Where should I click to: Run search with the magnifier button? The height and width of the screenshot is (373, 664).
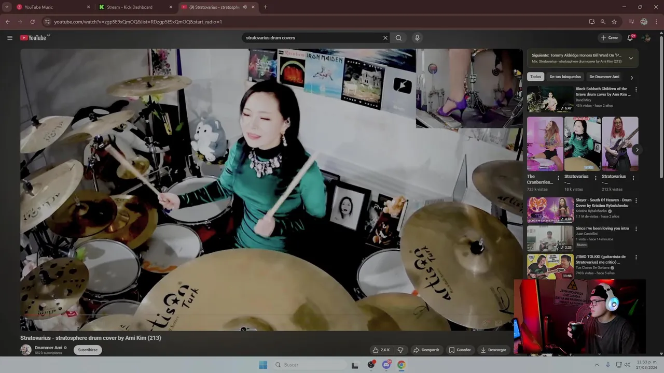tap(398, 38)
